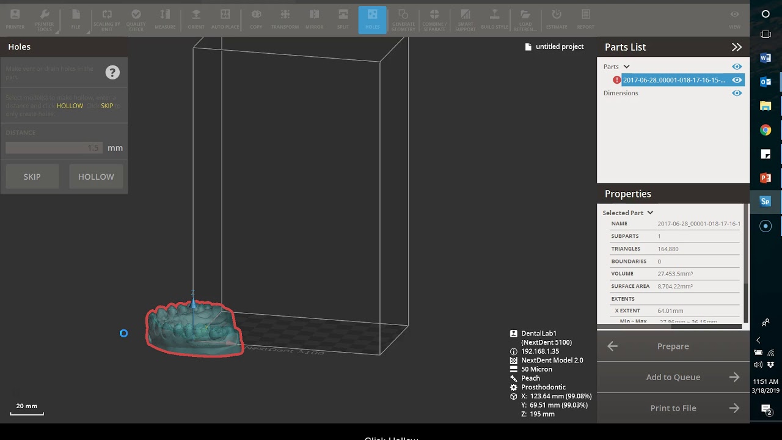Select the Split tool
The width and height of the screenshot is (782, 440).
[343, 19]
